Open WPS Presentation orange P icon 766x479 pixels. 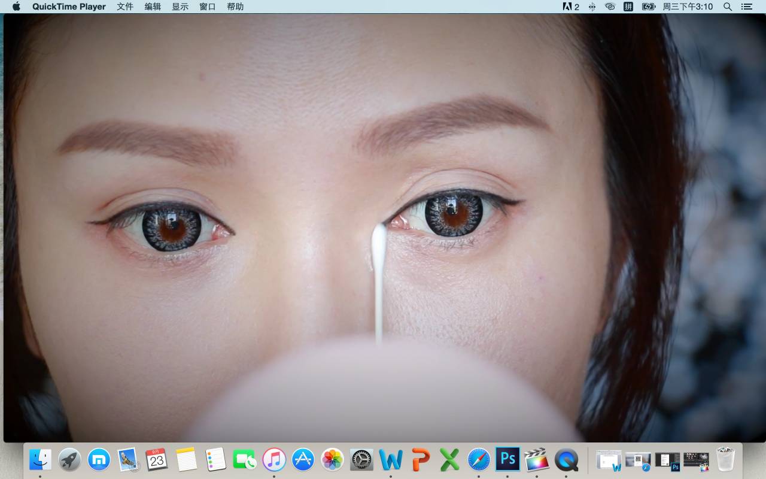coord(420,460)
